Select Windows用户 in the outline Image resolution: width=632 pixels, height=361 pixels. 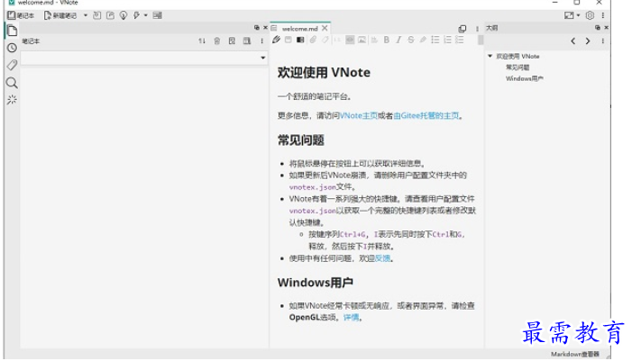(525, 78)
